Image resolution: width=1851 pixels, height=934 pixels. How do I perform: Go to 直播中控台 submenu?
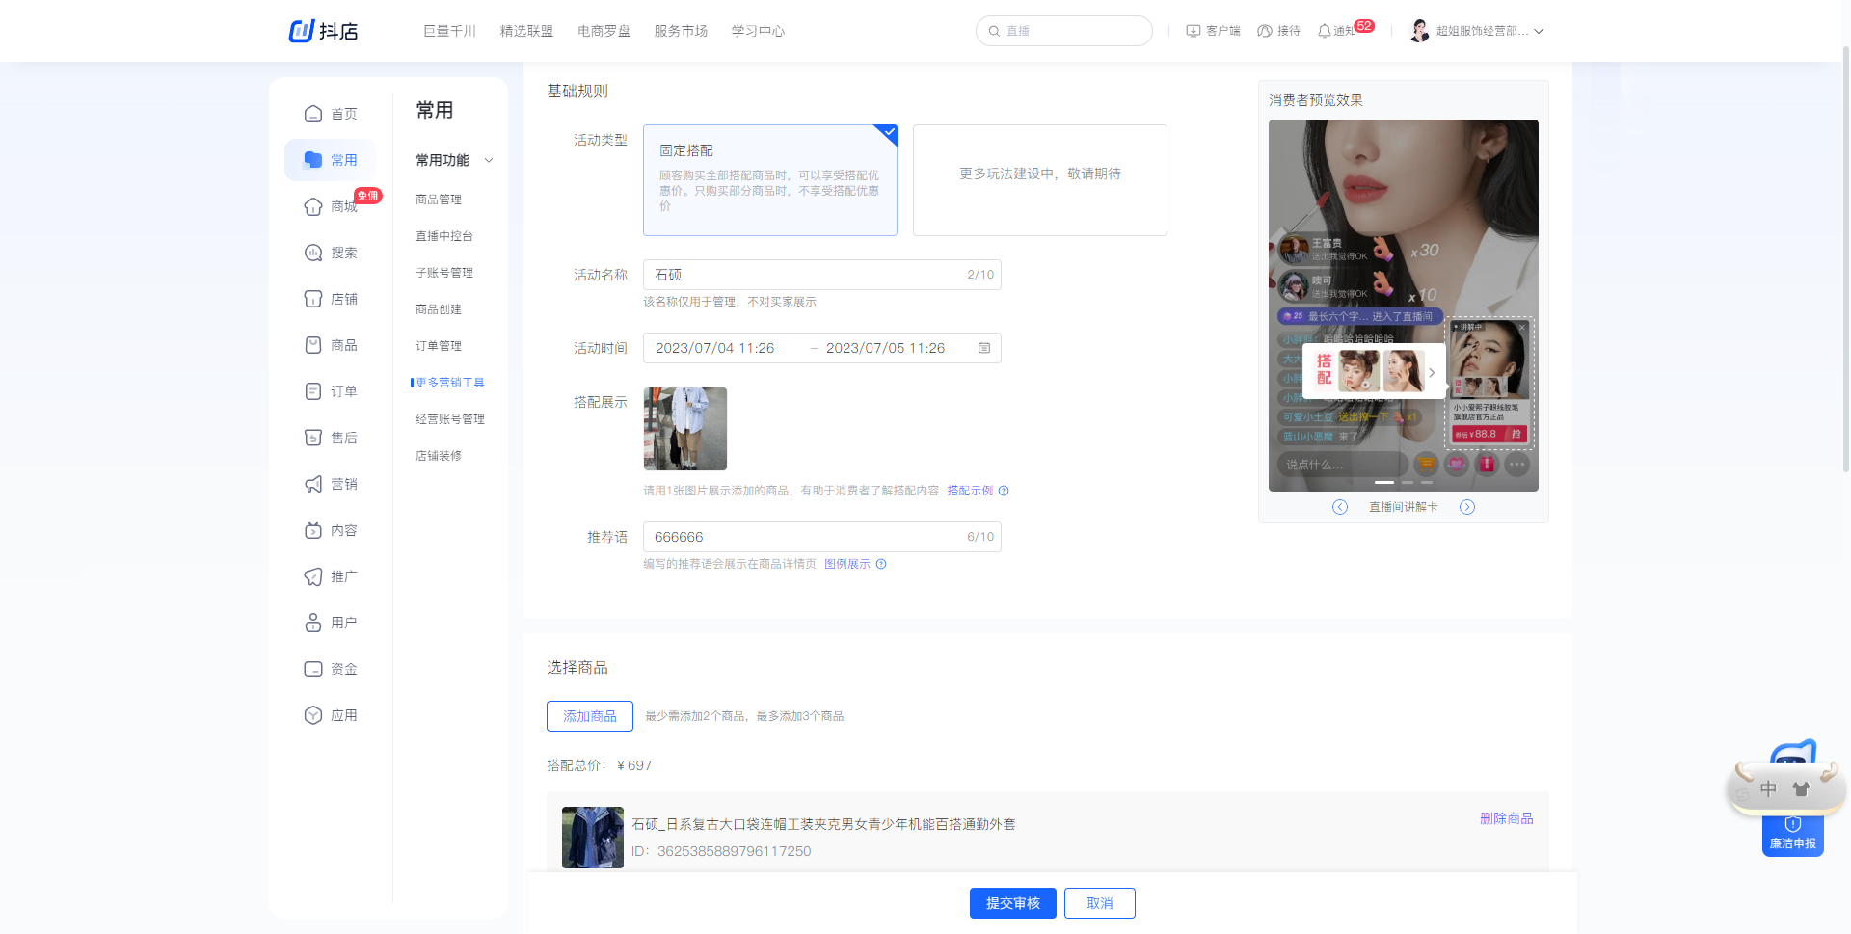444,236
